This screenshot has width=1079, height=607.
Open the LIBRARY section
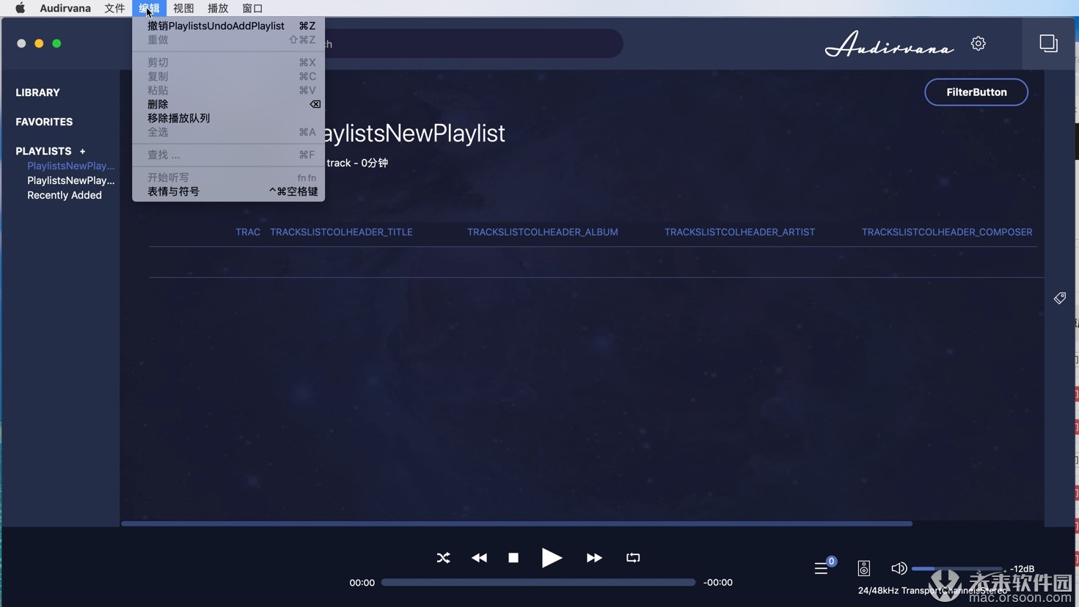[38, 92]
